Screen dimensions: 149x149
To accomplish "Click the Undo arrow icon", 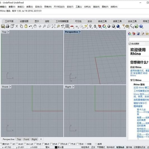I will pos(31,26).
